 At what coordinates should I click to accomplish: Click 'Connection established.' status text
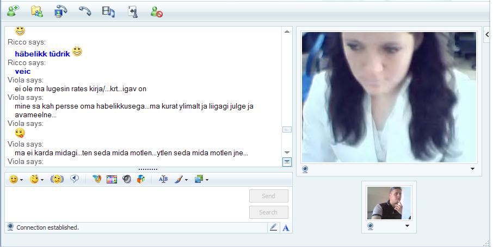pyautogui.click(x=47, y=227)
